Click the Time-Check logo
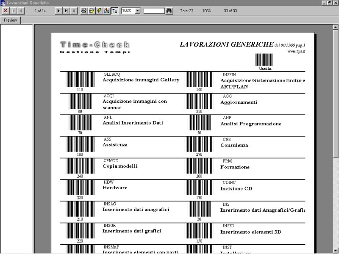339x254 pixels. coord(94,47)
